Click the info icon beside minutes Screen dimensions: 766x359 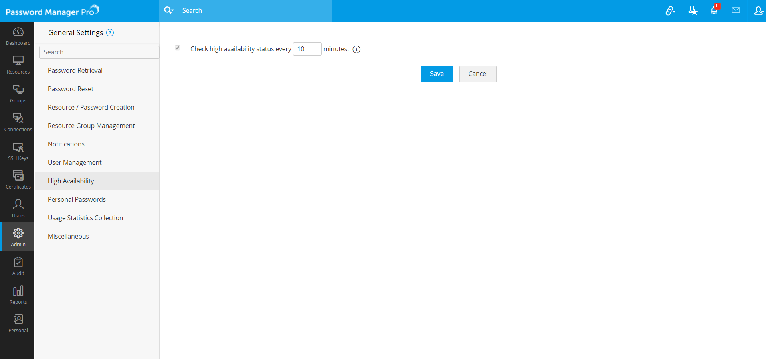[356, 49]
